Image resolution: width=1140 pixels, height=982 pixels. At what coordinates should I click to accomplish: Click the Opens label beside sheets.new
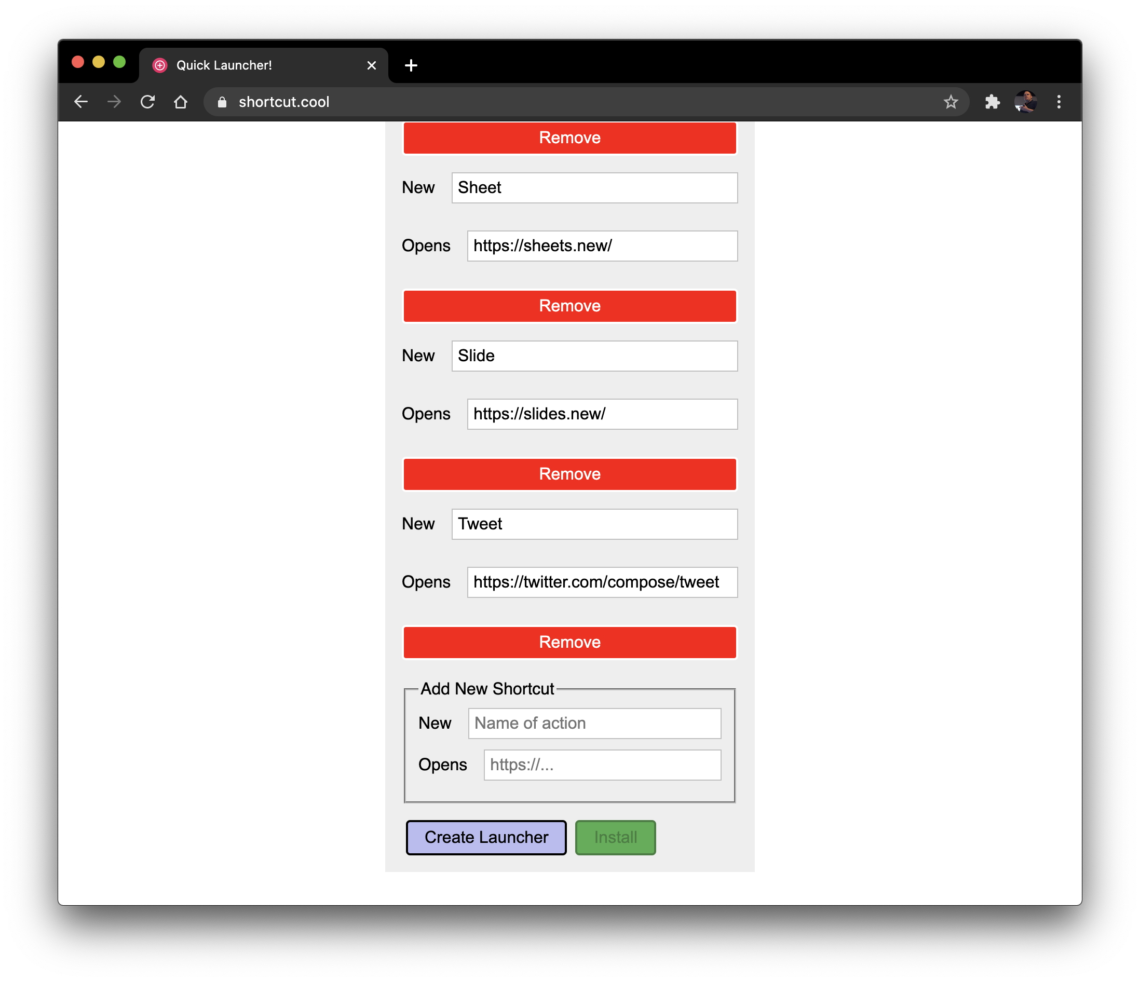426,246
